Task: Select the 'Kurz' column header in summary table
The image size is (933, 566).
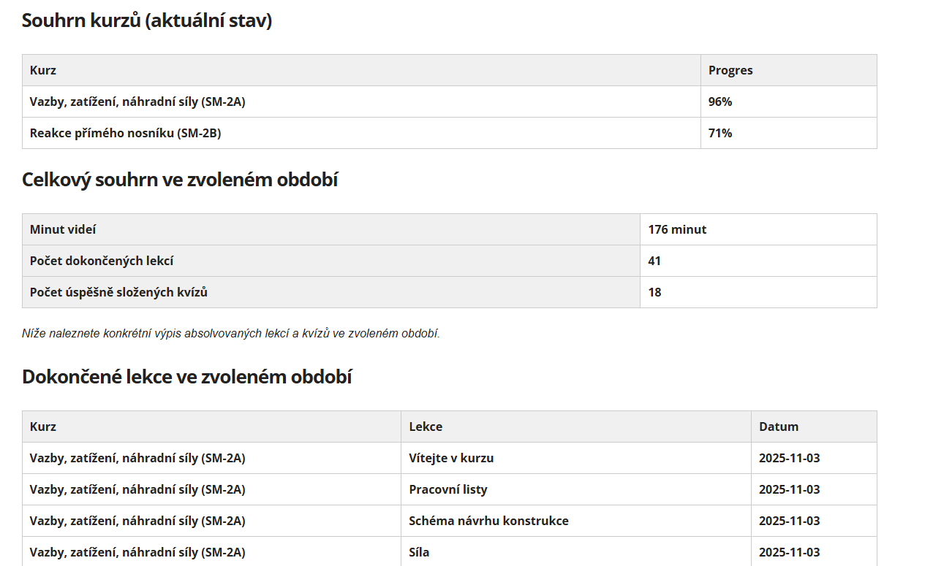Action: [x=361, y=70]
